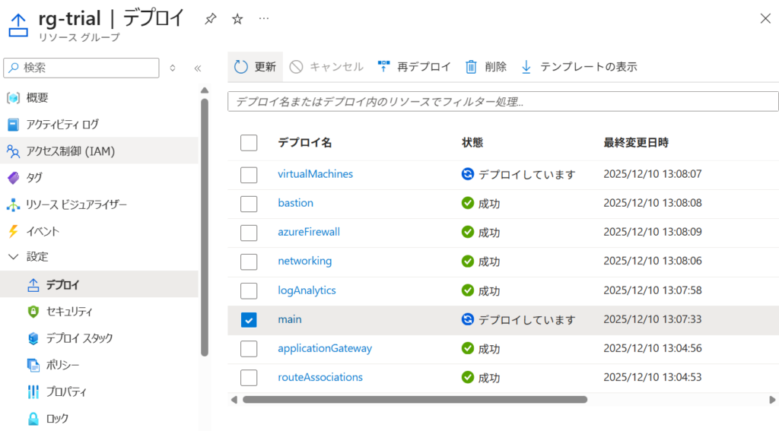The image size is (779, 431).
Task: Collapse the sidebar with double chevron
Action: click(197, 68)
